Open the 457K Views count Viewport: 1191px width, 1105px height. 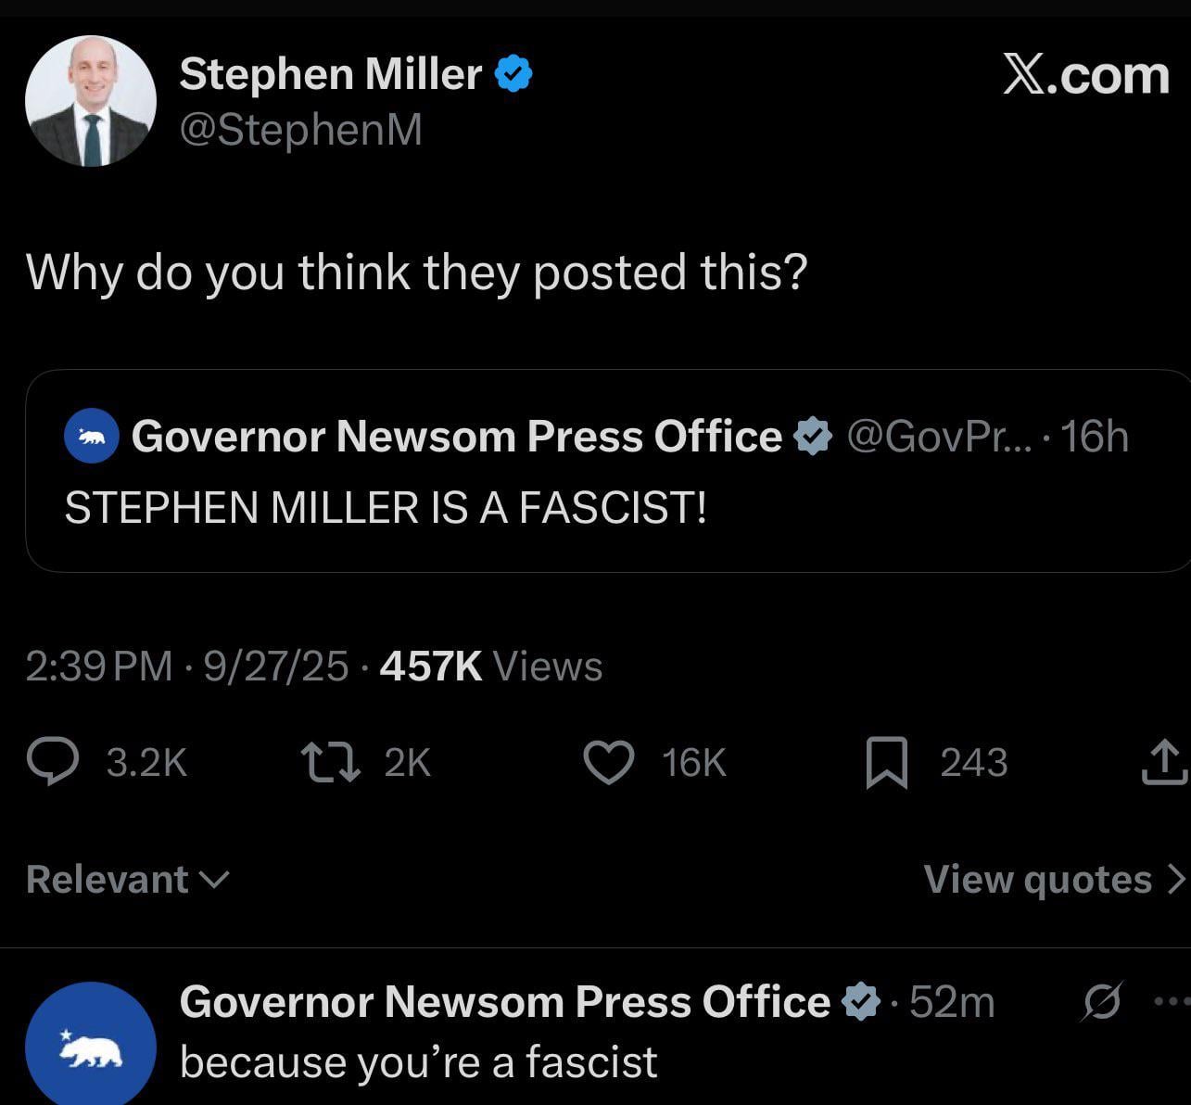point(491,667)
